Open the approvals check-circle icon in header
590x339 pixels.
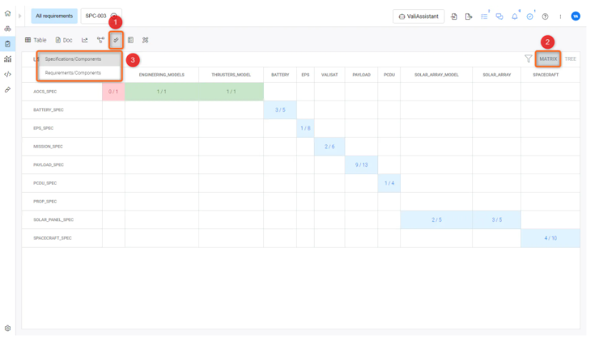coord(530,16)
